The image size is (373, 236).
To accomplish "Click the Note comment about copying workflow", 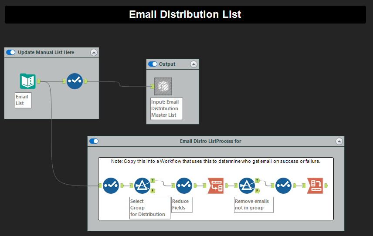I will [216, 161].
